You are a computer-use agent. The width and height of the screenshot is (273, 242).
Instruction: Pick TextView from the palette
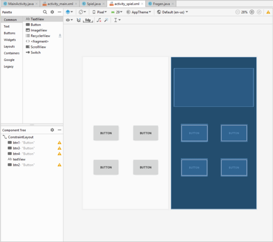(43, 19)
